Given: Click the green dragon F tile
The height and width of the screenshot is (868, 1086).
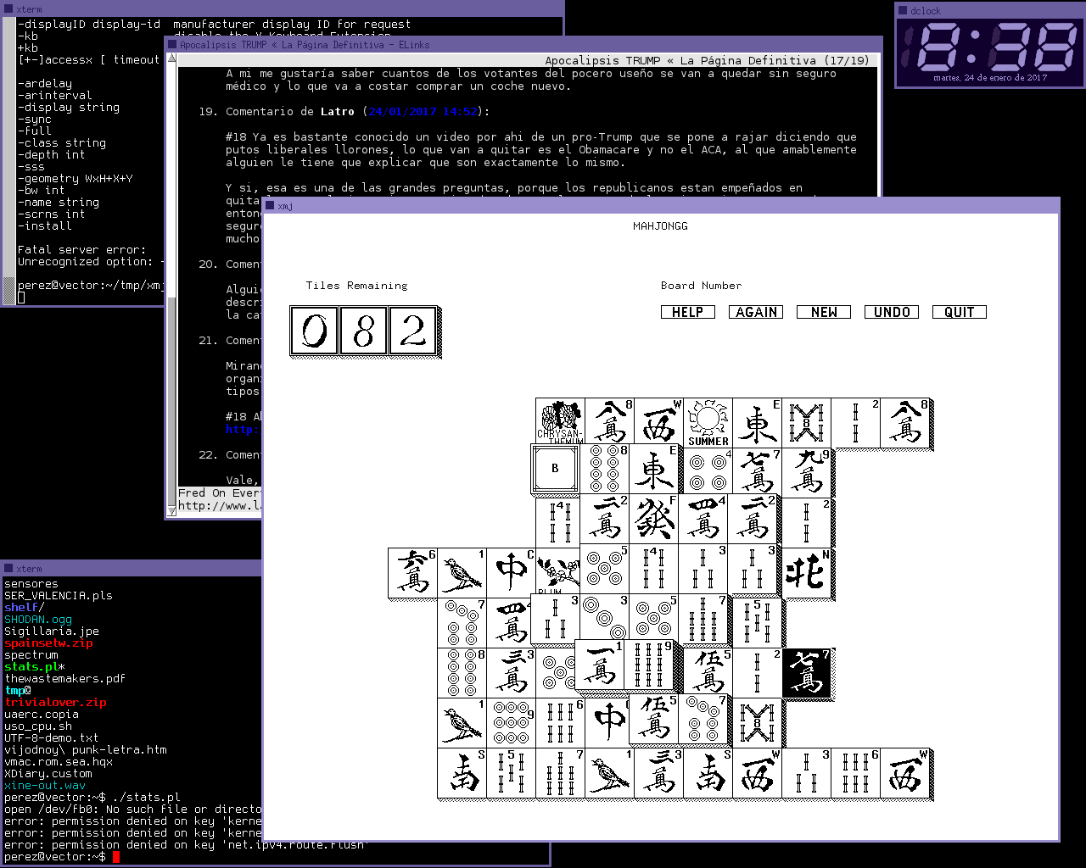Looking at the screenshot, I should click(x=653, y=519).
